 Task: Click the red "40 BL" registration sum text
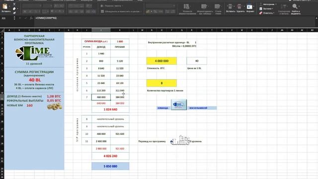(x=35, y=80)
